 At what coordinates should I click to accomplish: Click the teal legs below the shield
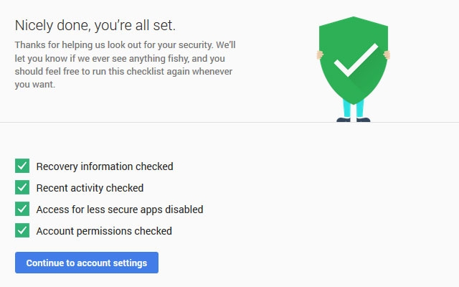(354, 108)
